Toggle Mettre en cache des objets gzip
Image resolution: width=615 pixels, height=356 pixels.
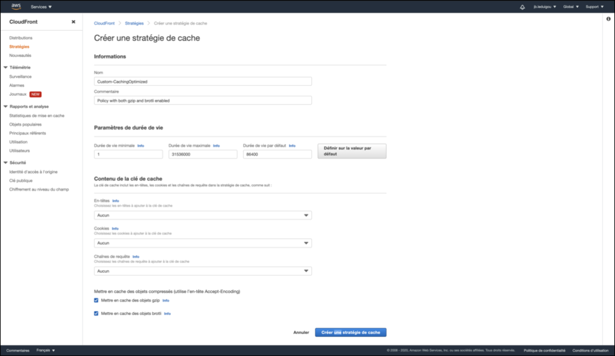pos(96,300)
